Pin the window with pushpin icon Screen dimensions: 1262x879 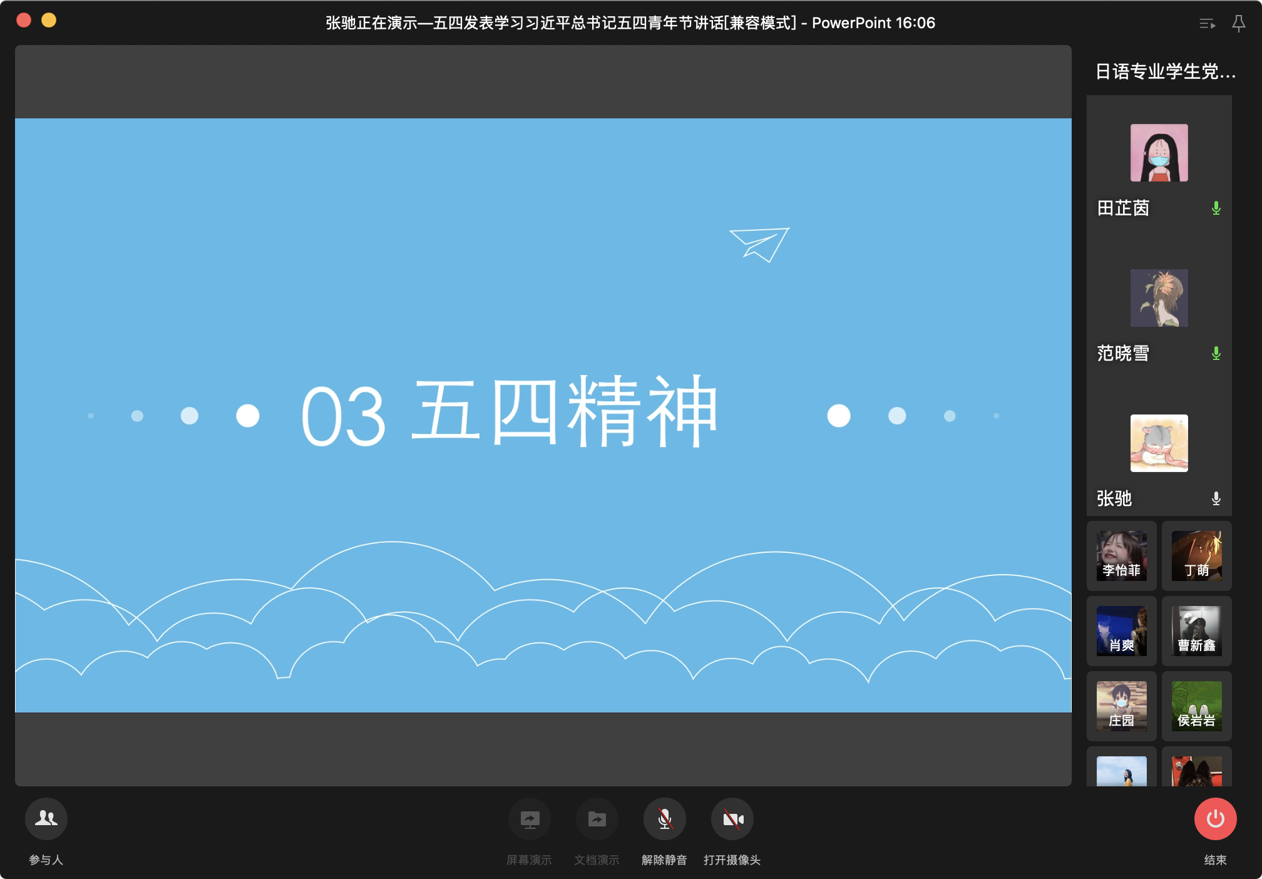[x=1238, y=24]
